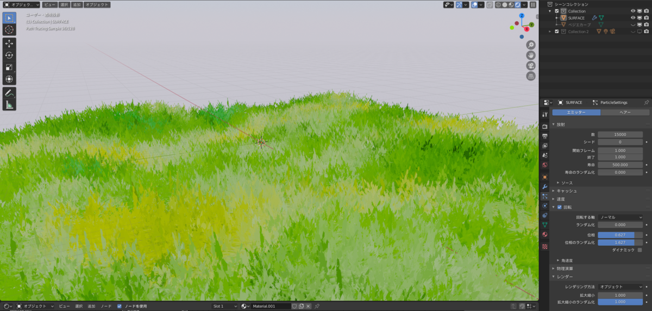Pin the properties editor context

tap(646, 102)
